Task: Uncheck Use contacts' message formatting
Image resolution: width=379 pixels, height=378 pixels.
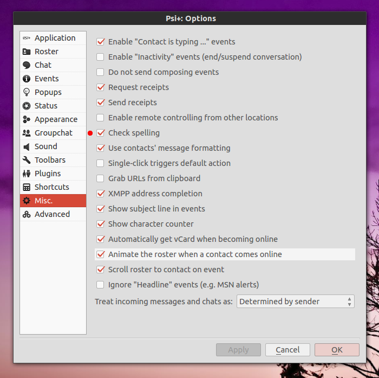Action: tap(100, 148)
